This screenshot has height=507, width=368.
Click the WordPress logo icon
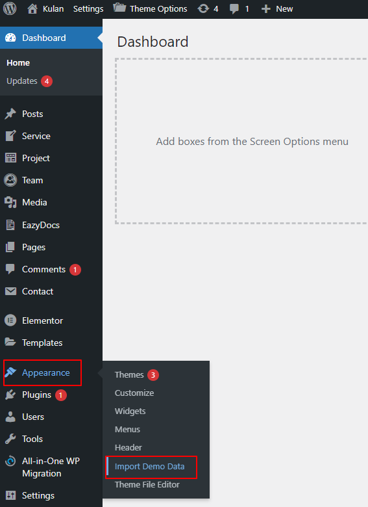pyautogui.click(x=10, y=8)
